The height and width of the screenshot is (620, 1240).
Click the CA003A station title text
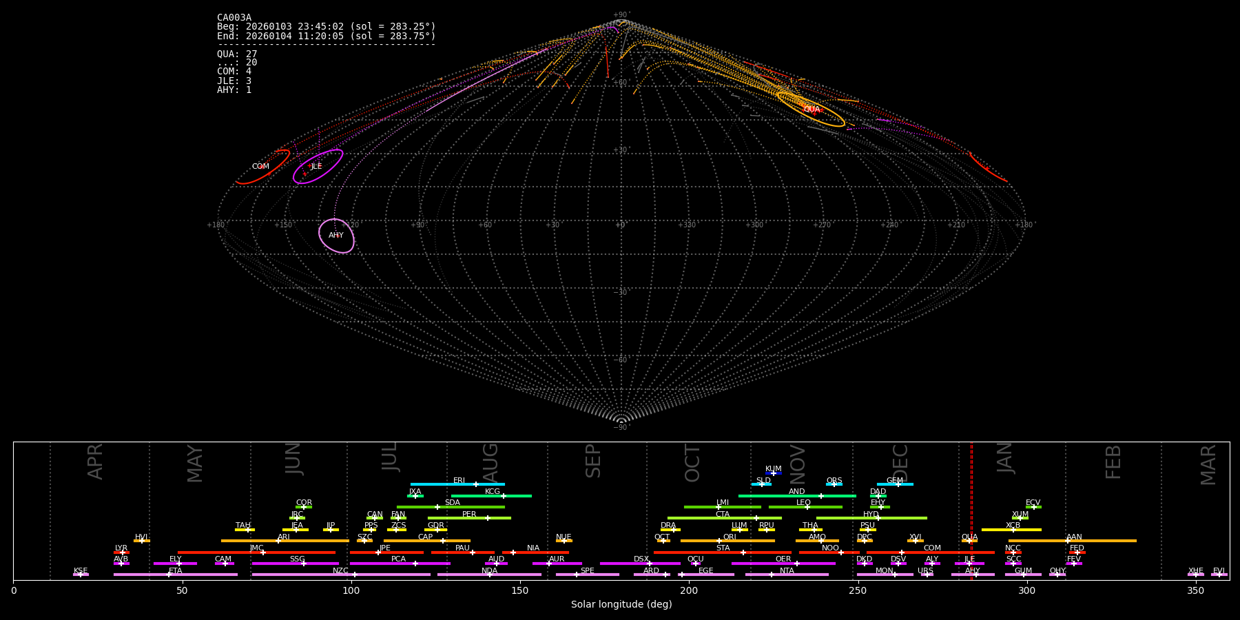click(234, 18)
